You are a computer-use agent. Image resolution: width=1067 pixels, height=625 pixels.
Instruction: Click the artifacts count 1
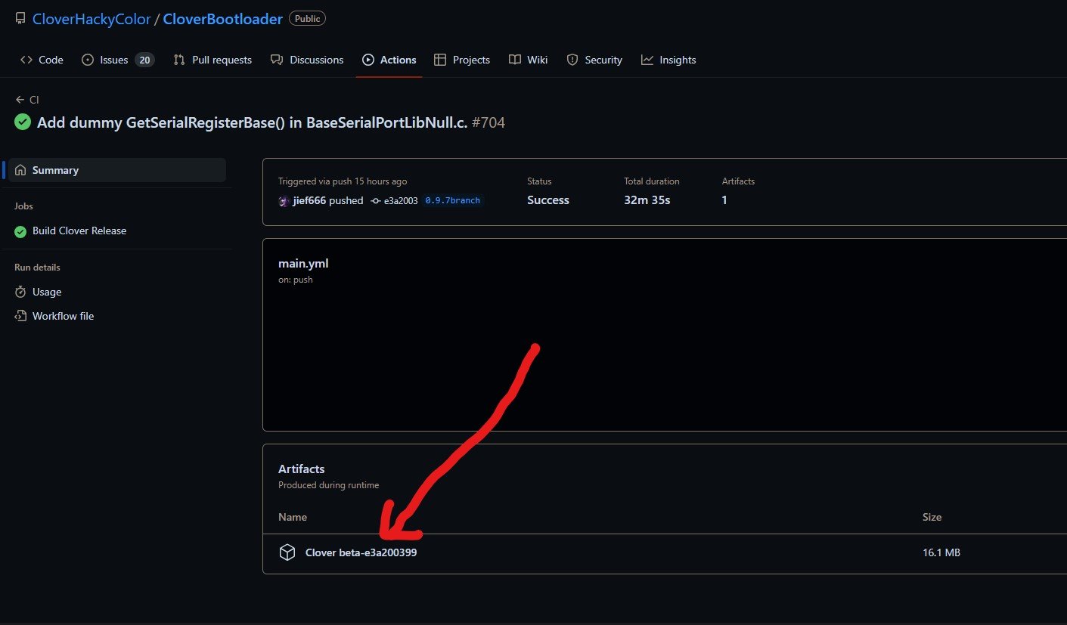724,200
